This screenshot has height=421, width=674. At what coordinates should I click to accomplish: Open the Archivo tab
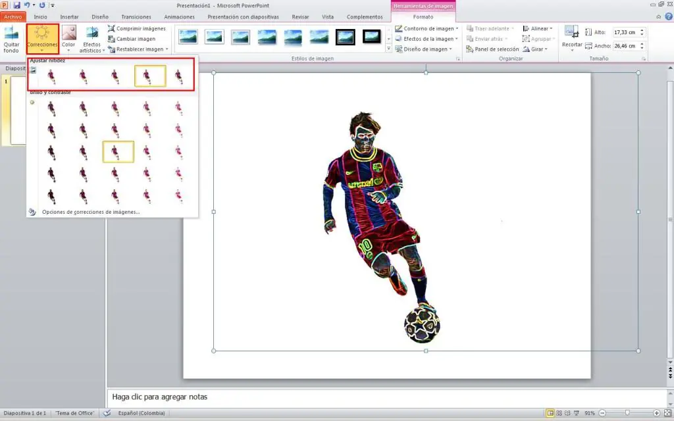13,16
